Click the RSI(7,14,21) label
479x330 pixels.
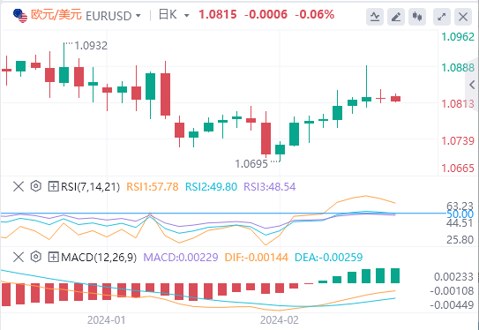pos(91,186)
